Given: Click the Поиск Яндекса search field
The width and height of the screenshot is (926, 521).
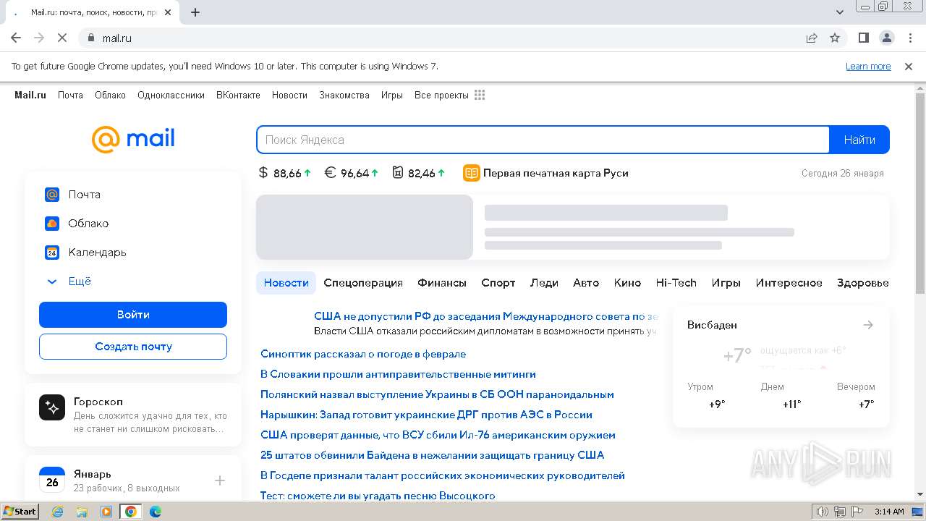Looking at the screenshot, I should point(543,140).
